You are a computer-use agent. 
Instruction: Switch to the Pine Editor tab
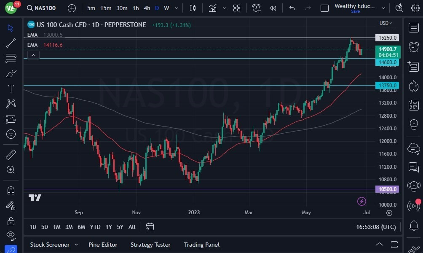point(103,245)
